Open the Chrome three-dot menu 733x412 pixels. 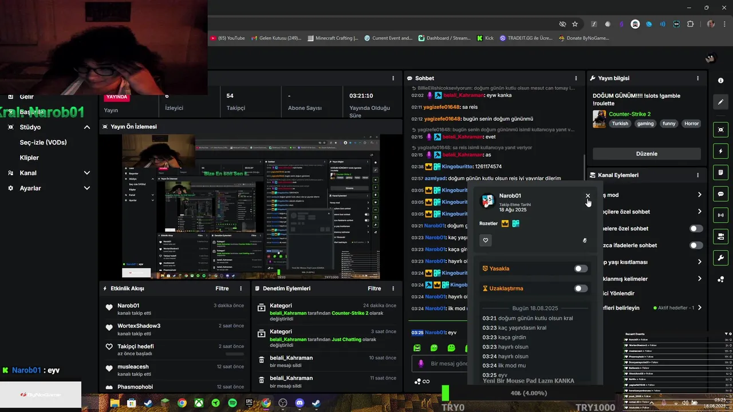point(724,24)
